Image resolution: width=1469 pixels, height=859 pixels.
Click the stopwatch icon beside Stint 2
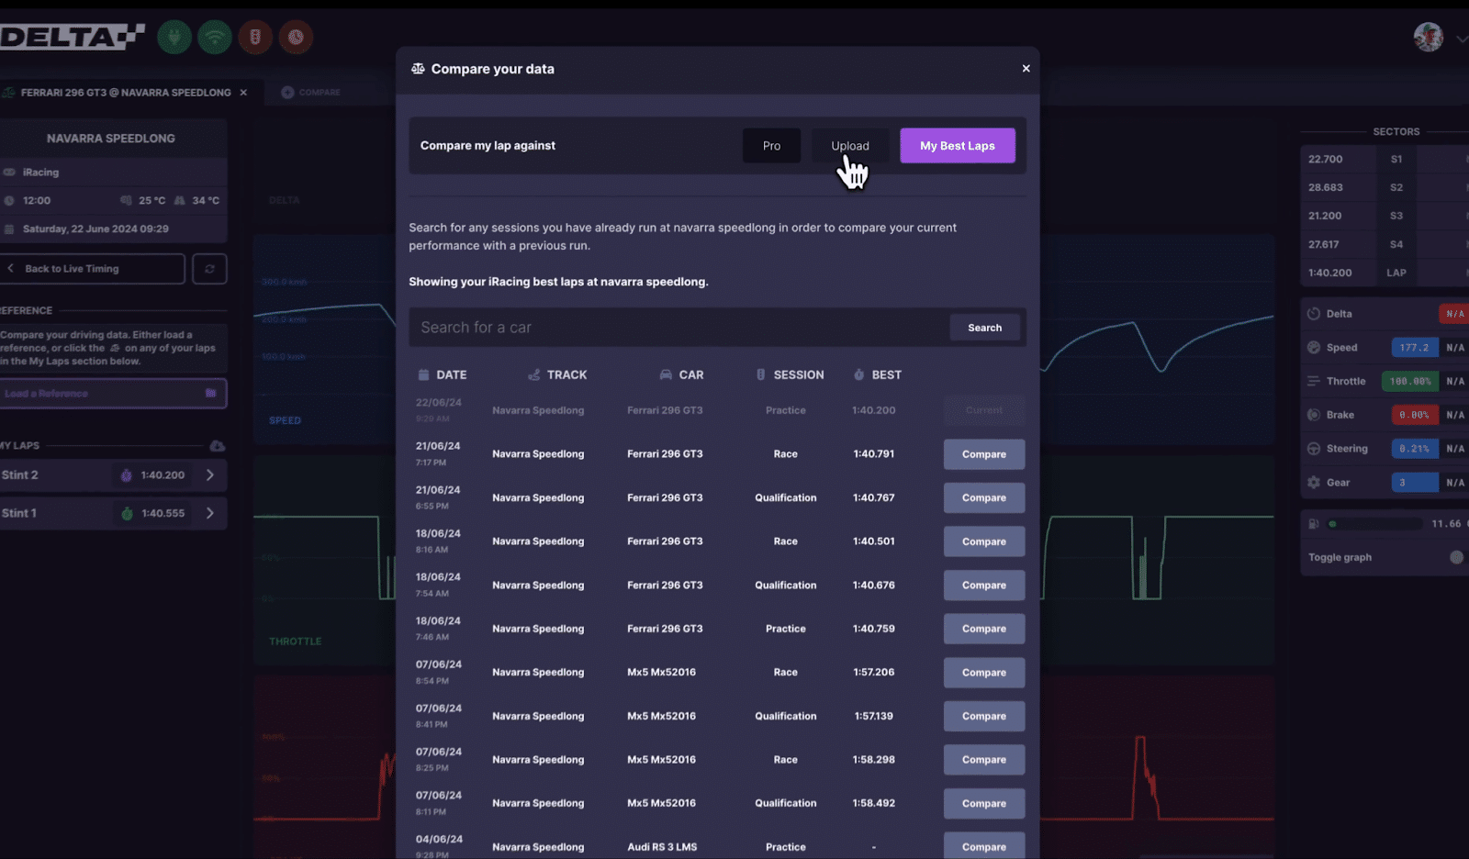127,475
